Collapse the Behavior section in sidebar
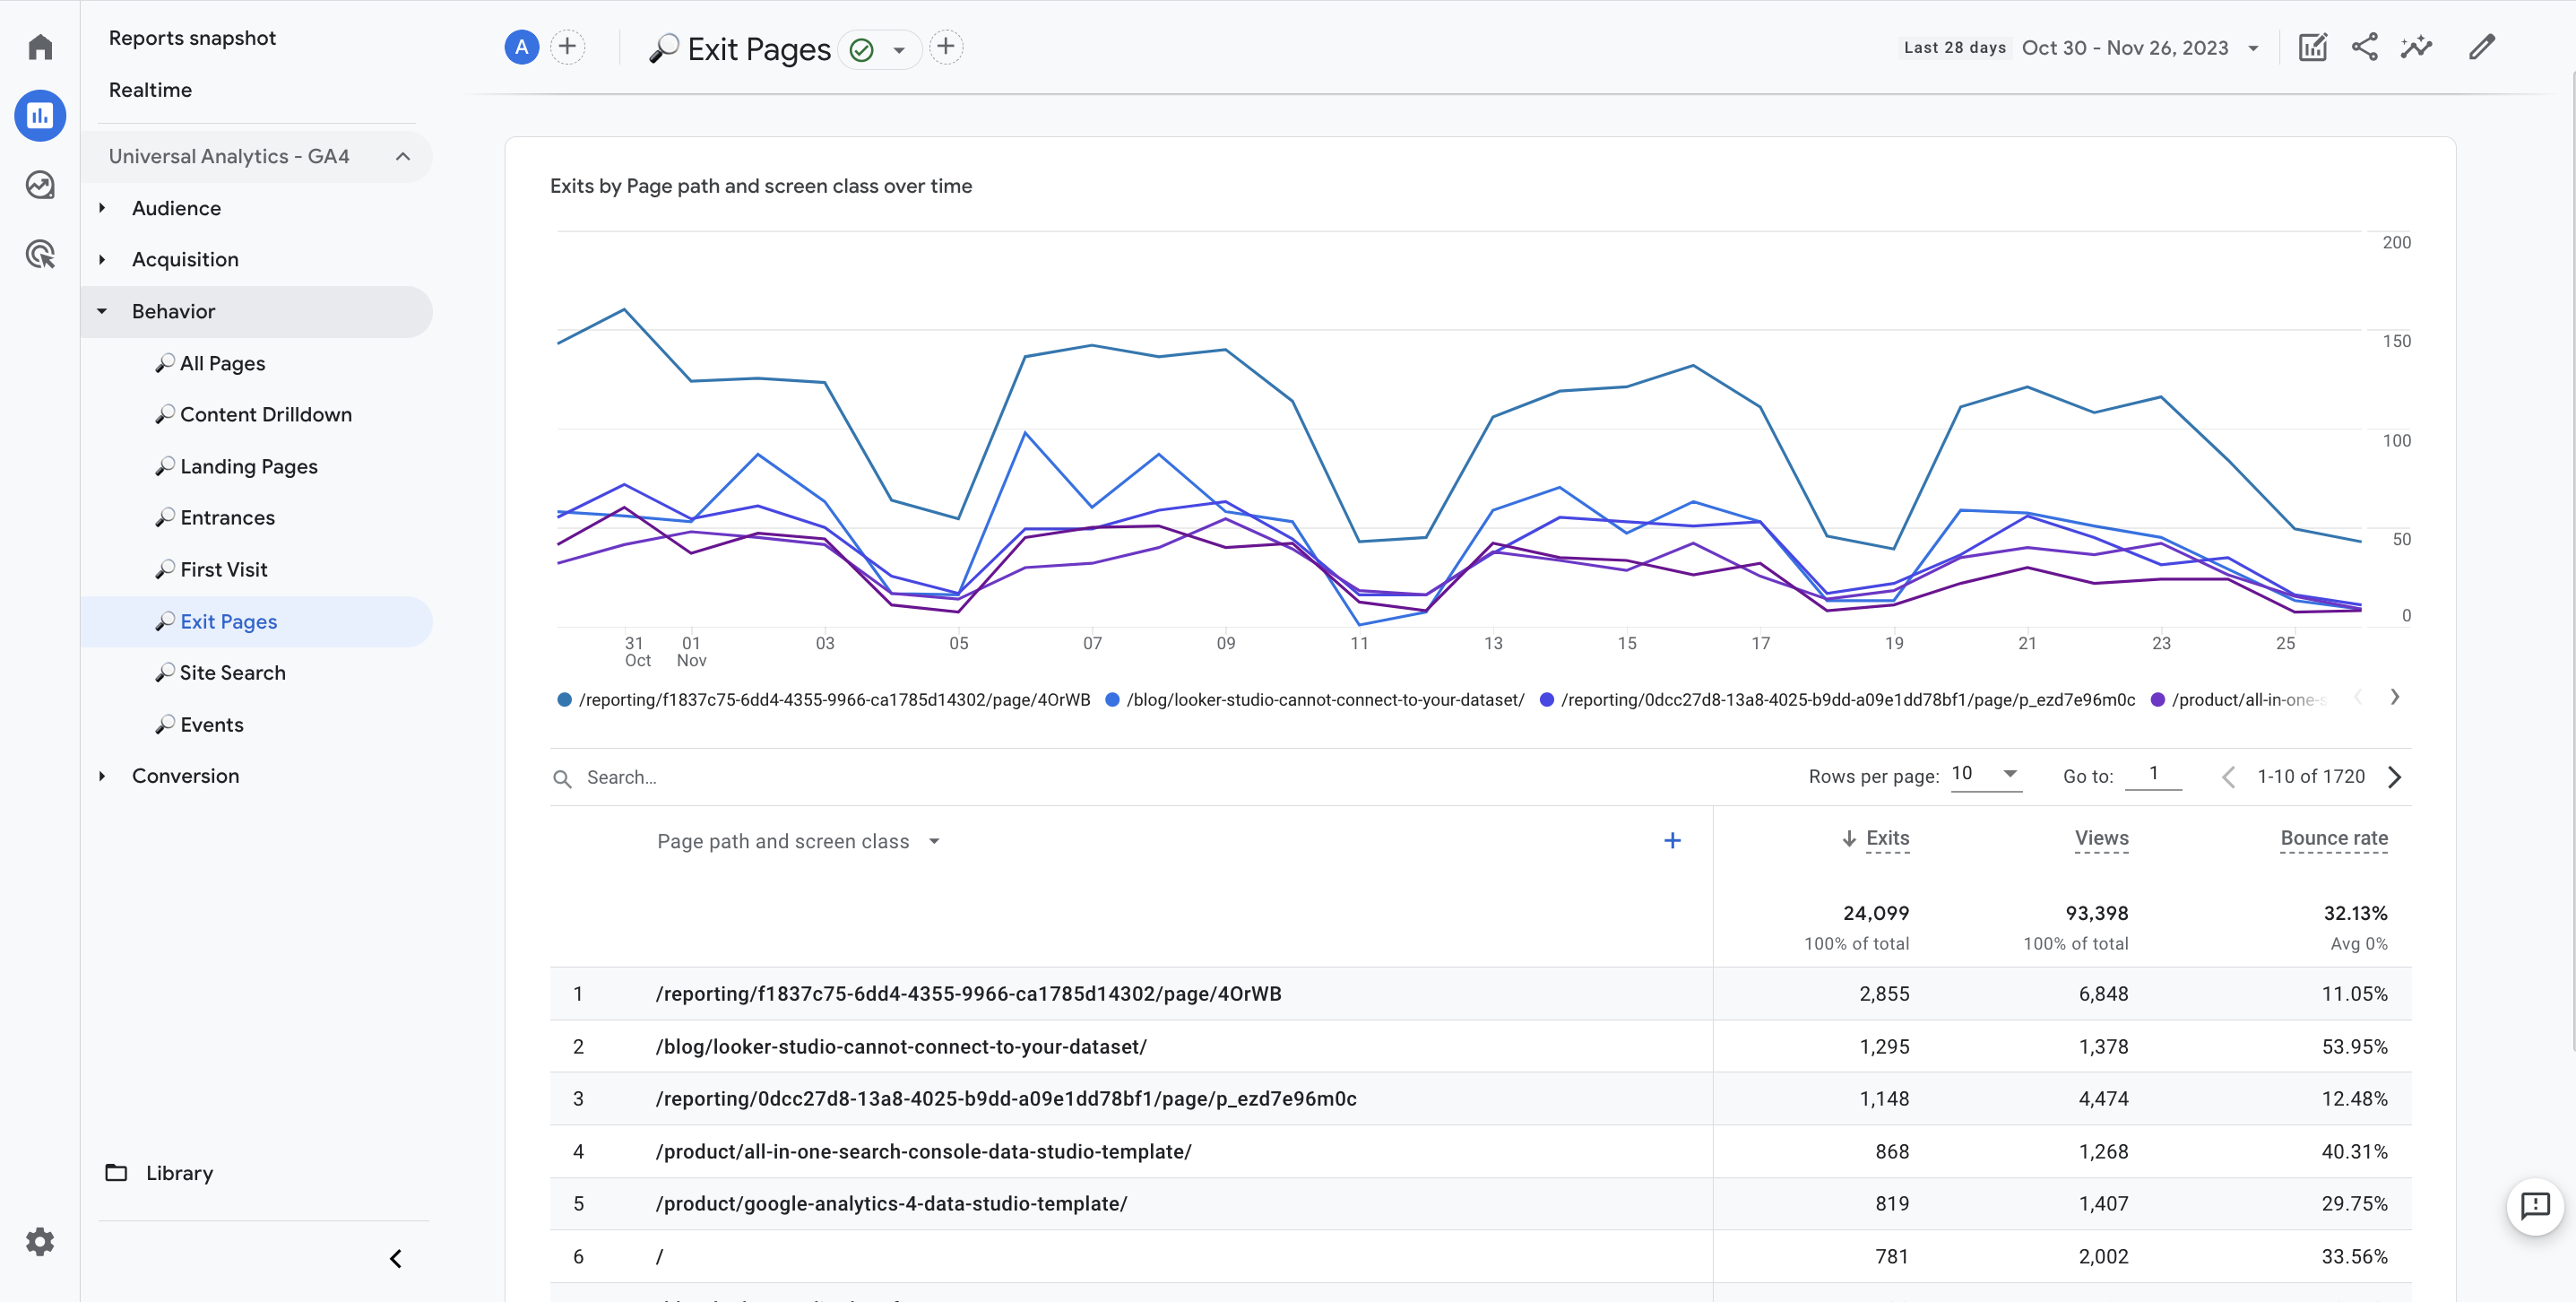This screenshot has width=2576, height=1302. pyautogui.click(x=103, y=310)
